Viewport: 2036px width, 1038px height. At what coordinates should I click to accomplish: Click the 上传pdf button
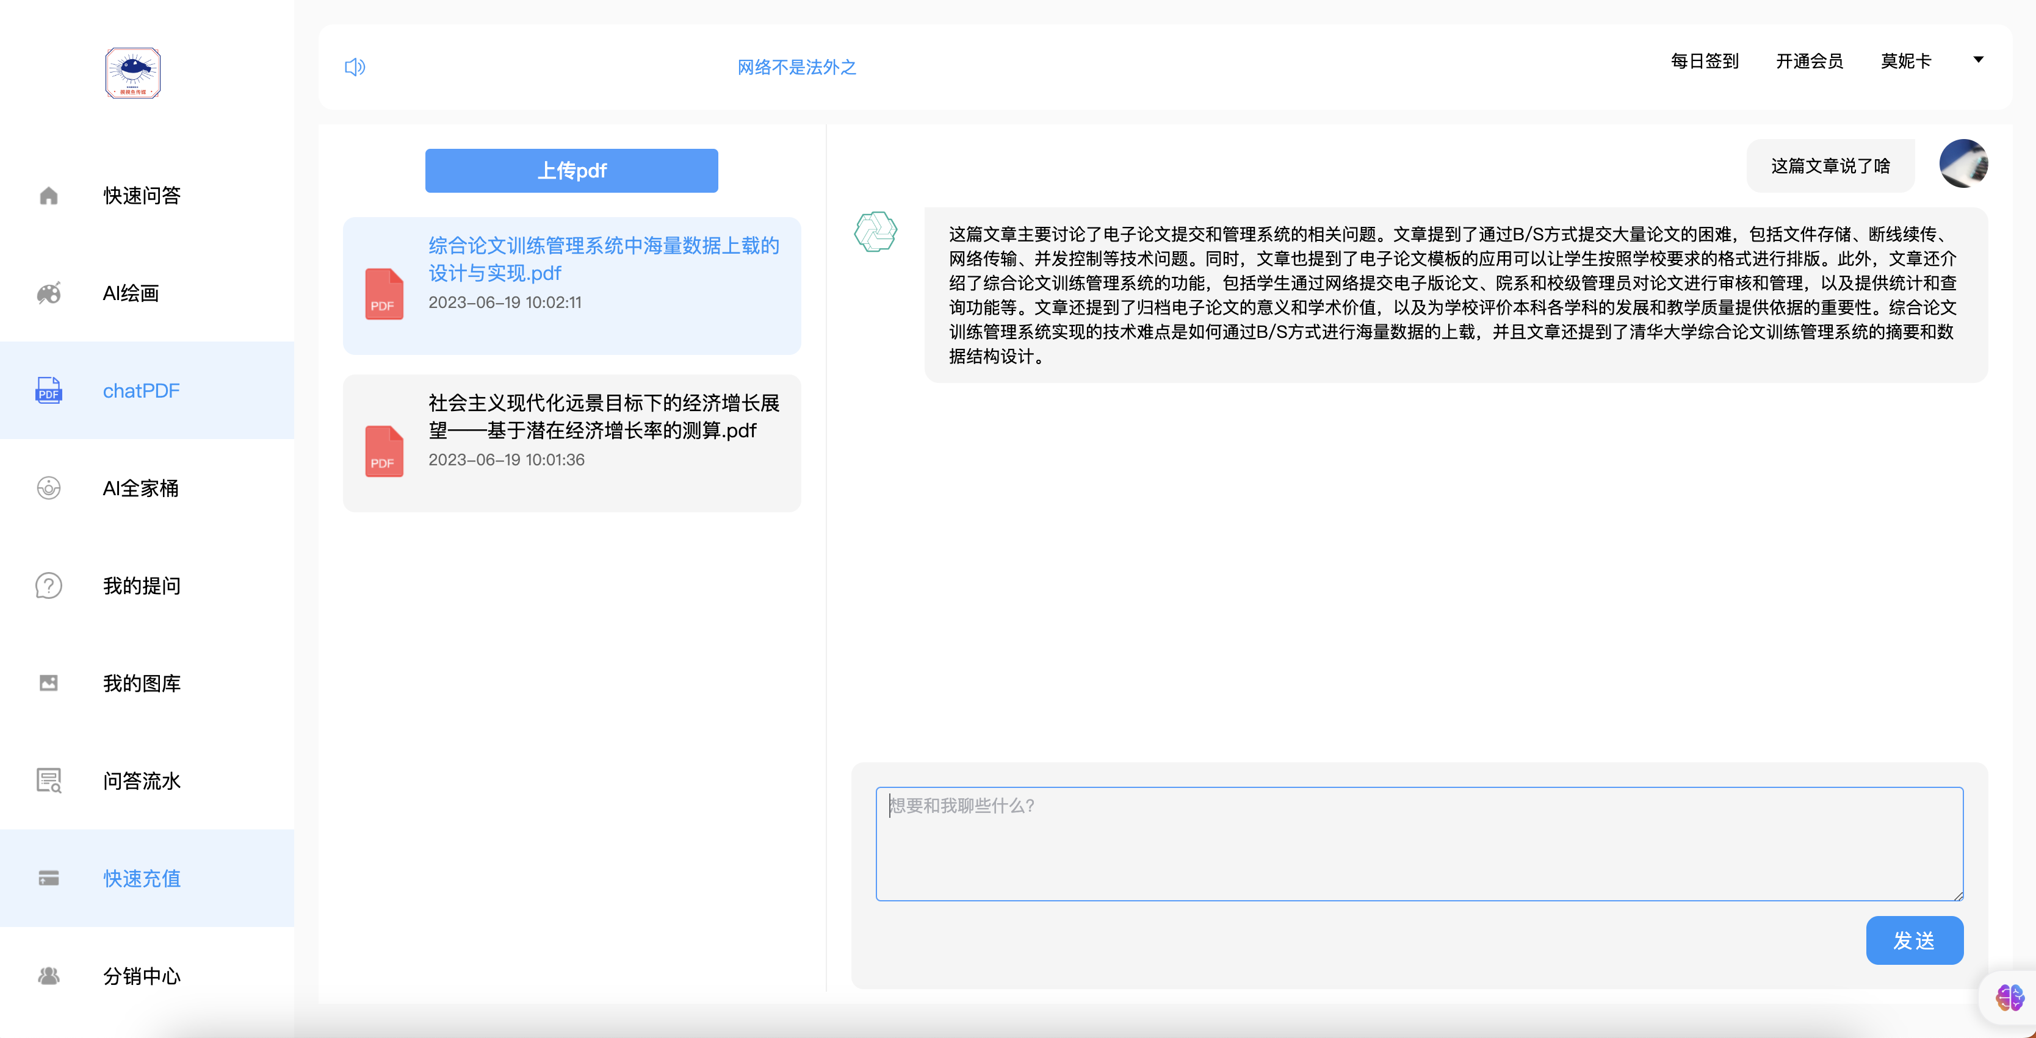click(571, 171)
